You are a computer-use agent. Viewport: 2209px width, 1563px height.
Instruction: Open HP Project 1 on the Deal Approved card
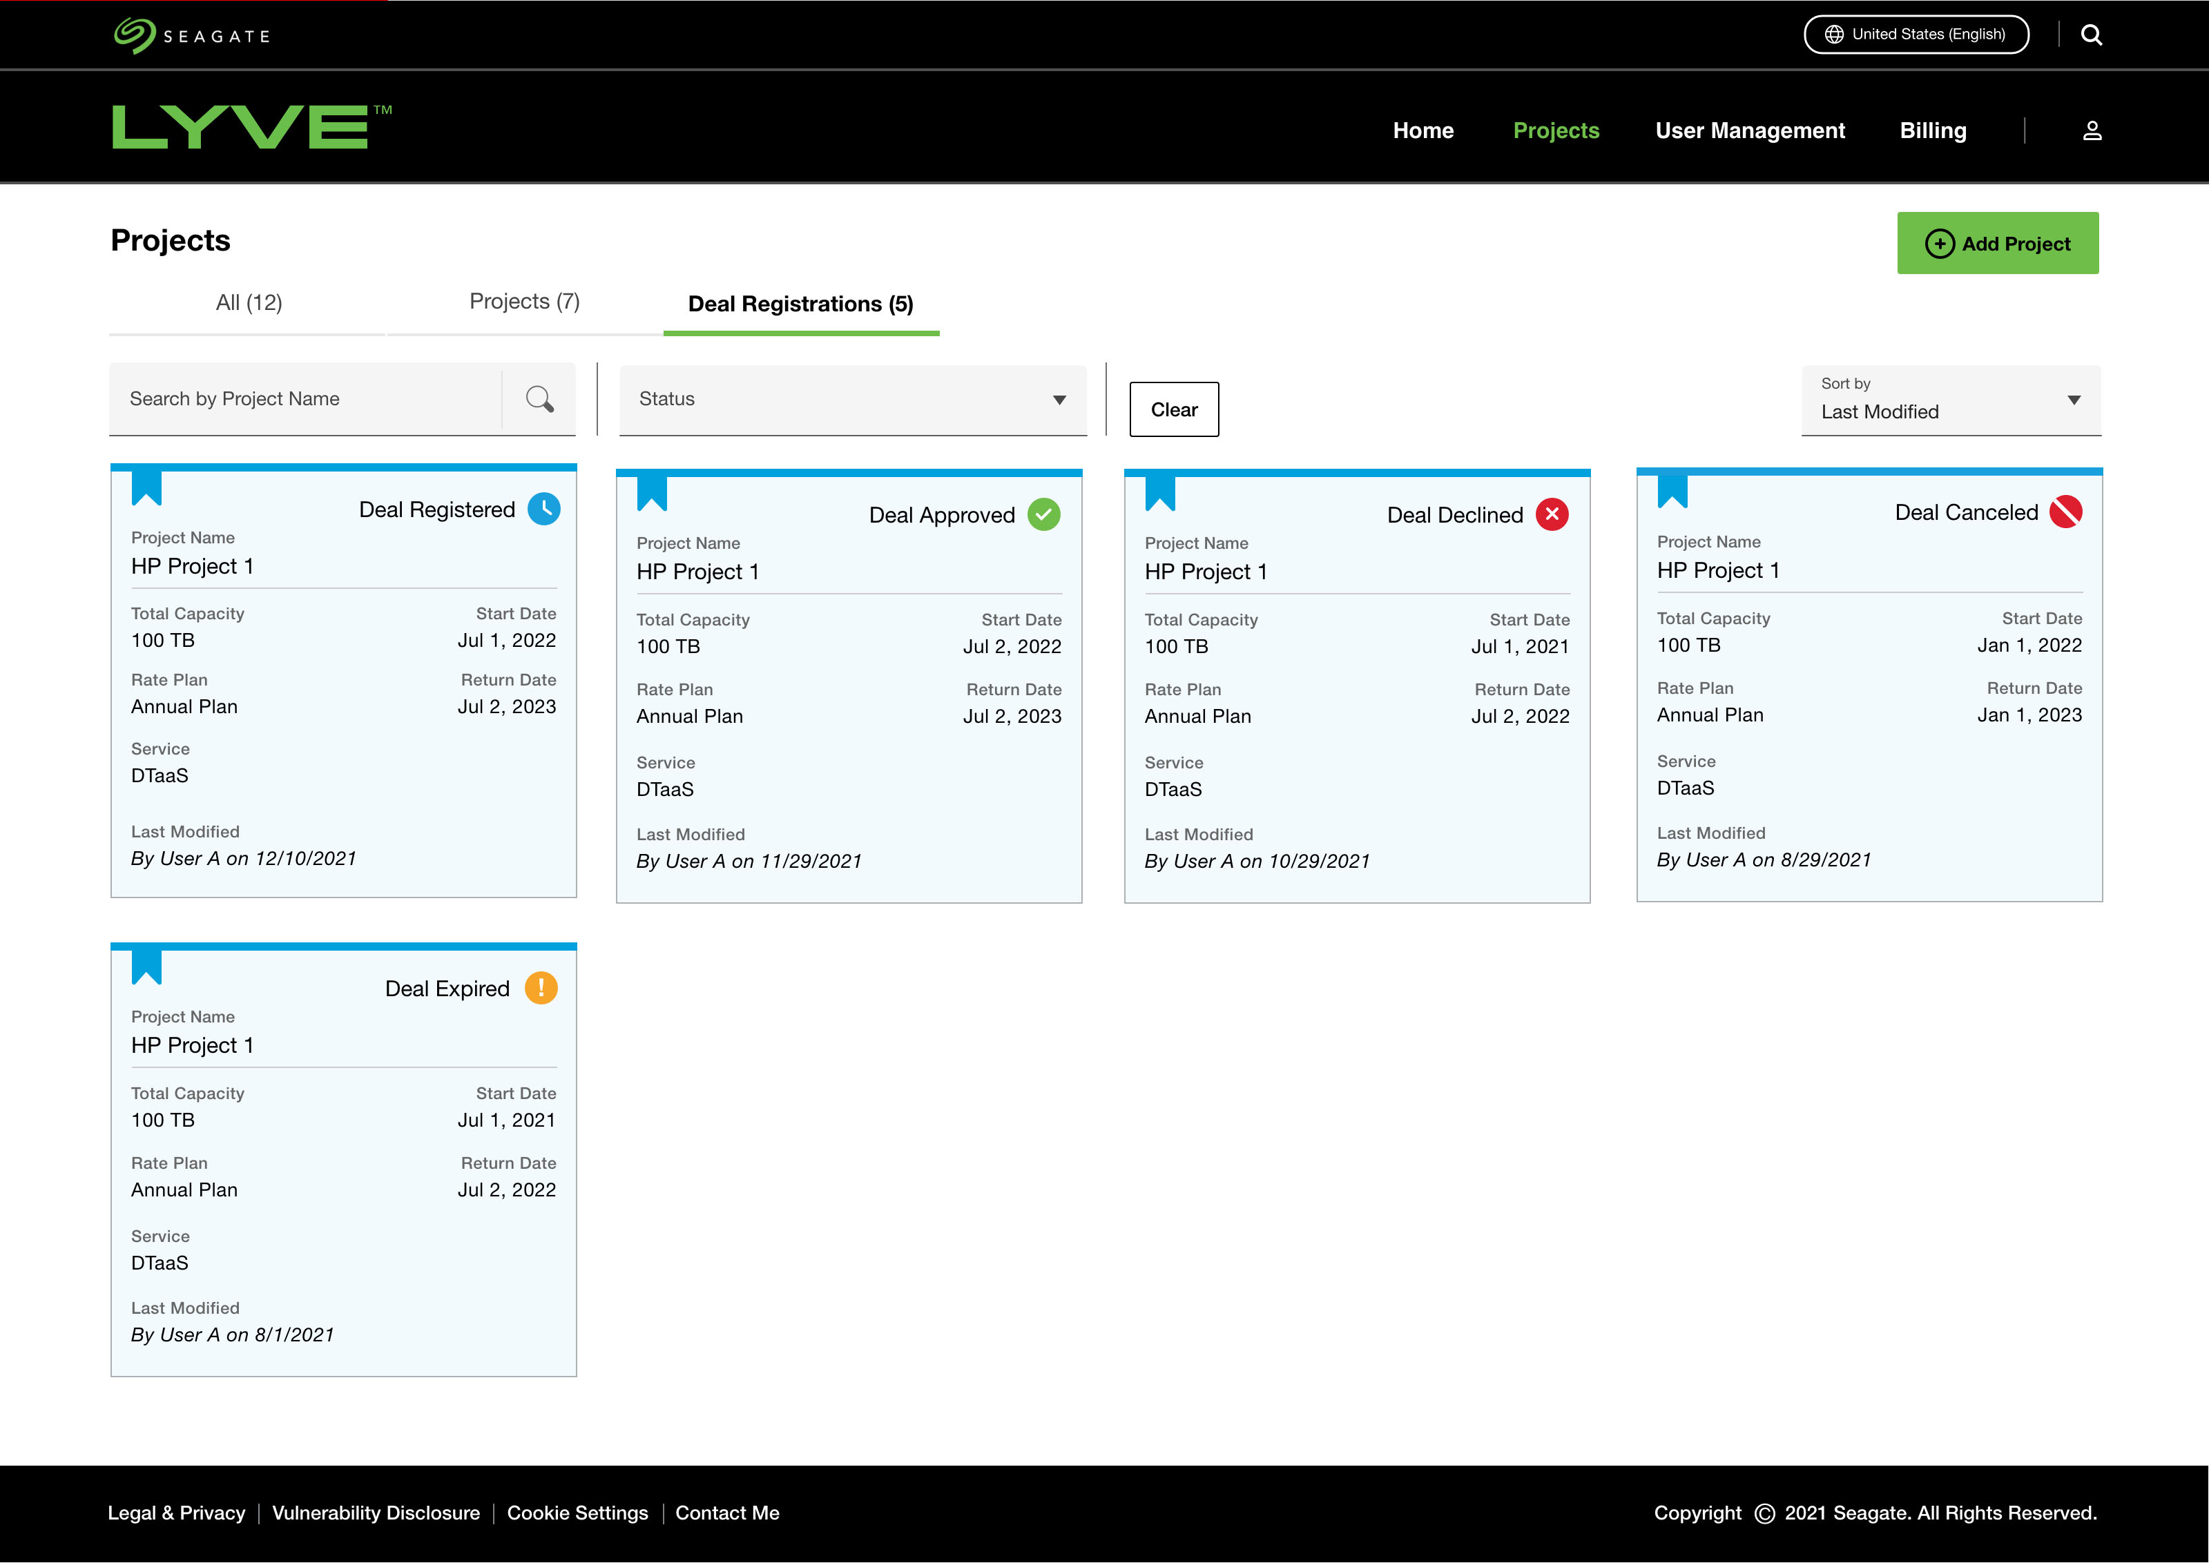pos(698,572)
